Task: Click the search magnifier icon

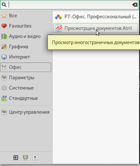Action: click(4, 5)
